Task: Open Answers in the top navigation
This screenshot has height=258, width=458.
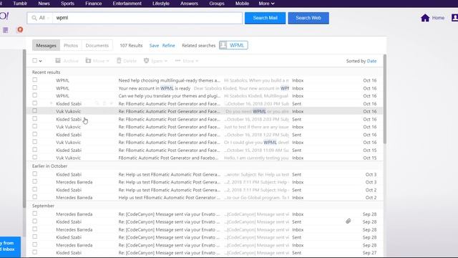Action: pyautogui.click(x=189, y=4)
